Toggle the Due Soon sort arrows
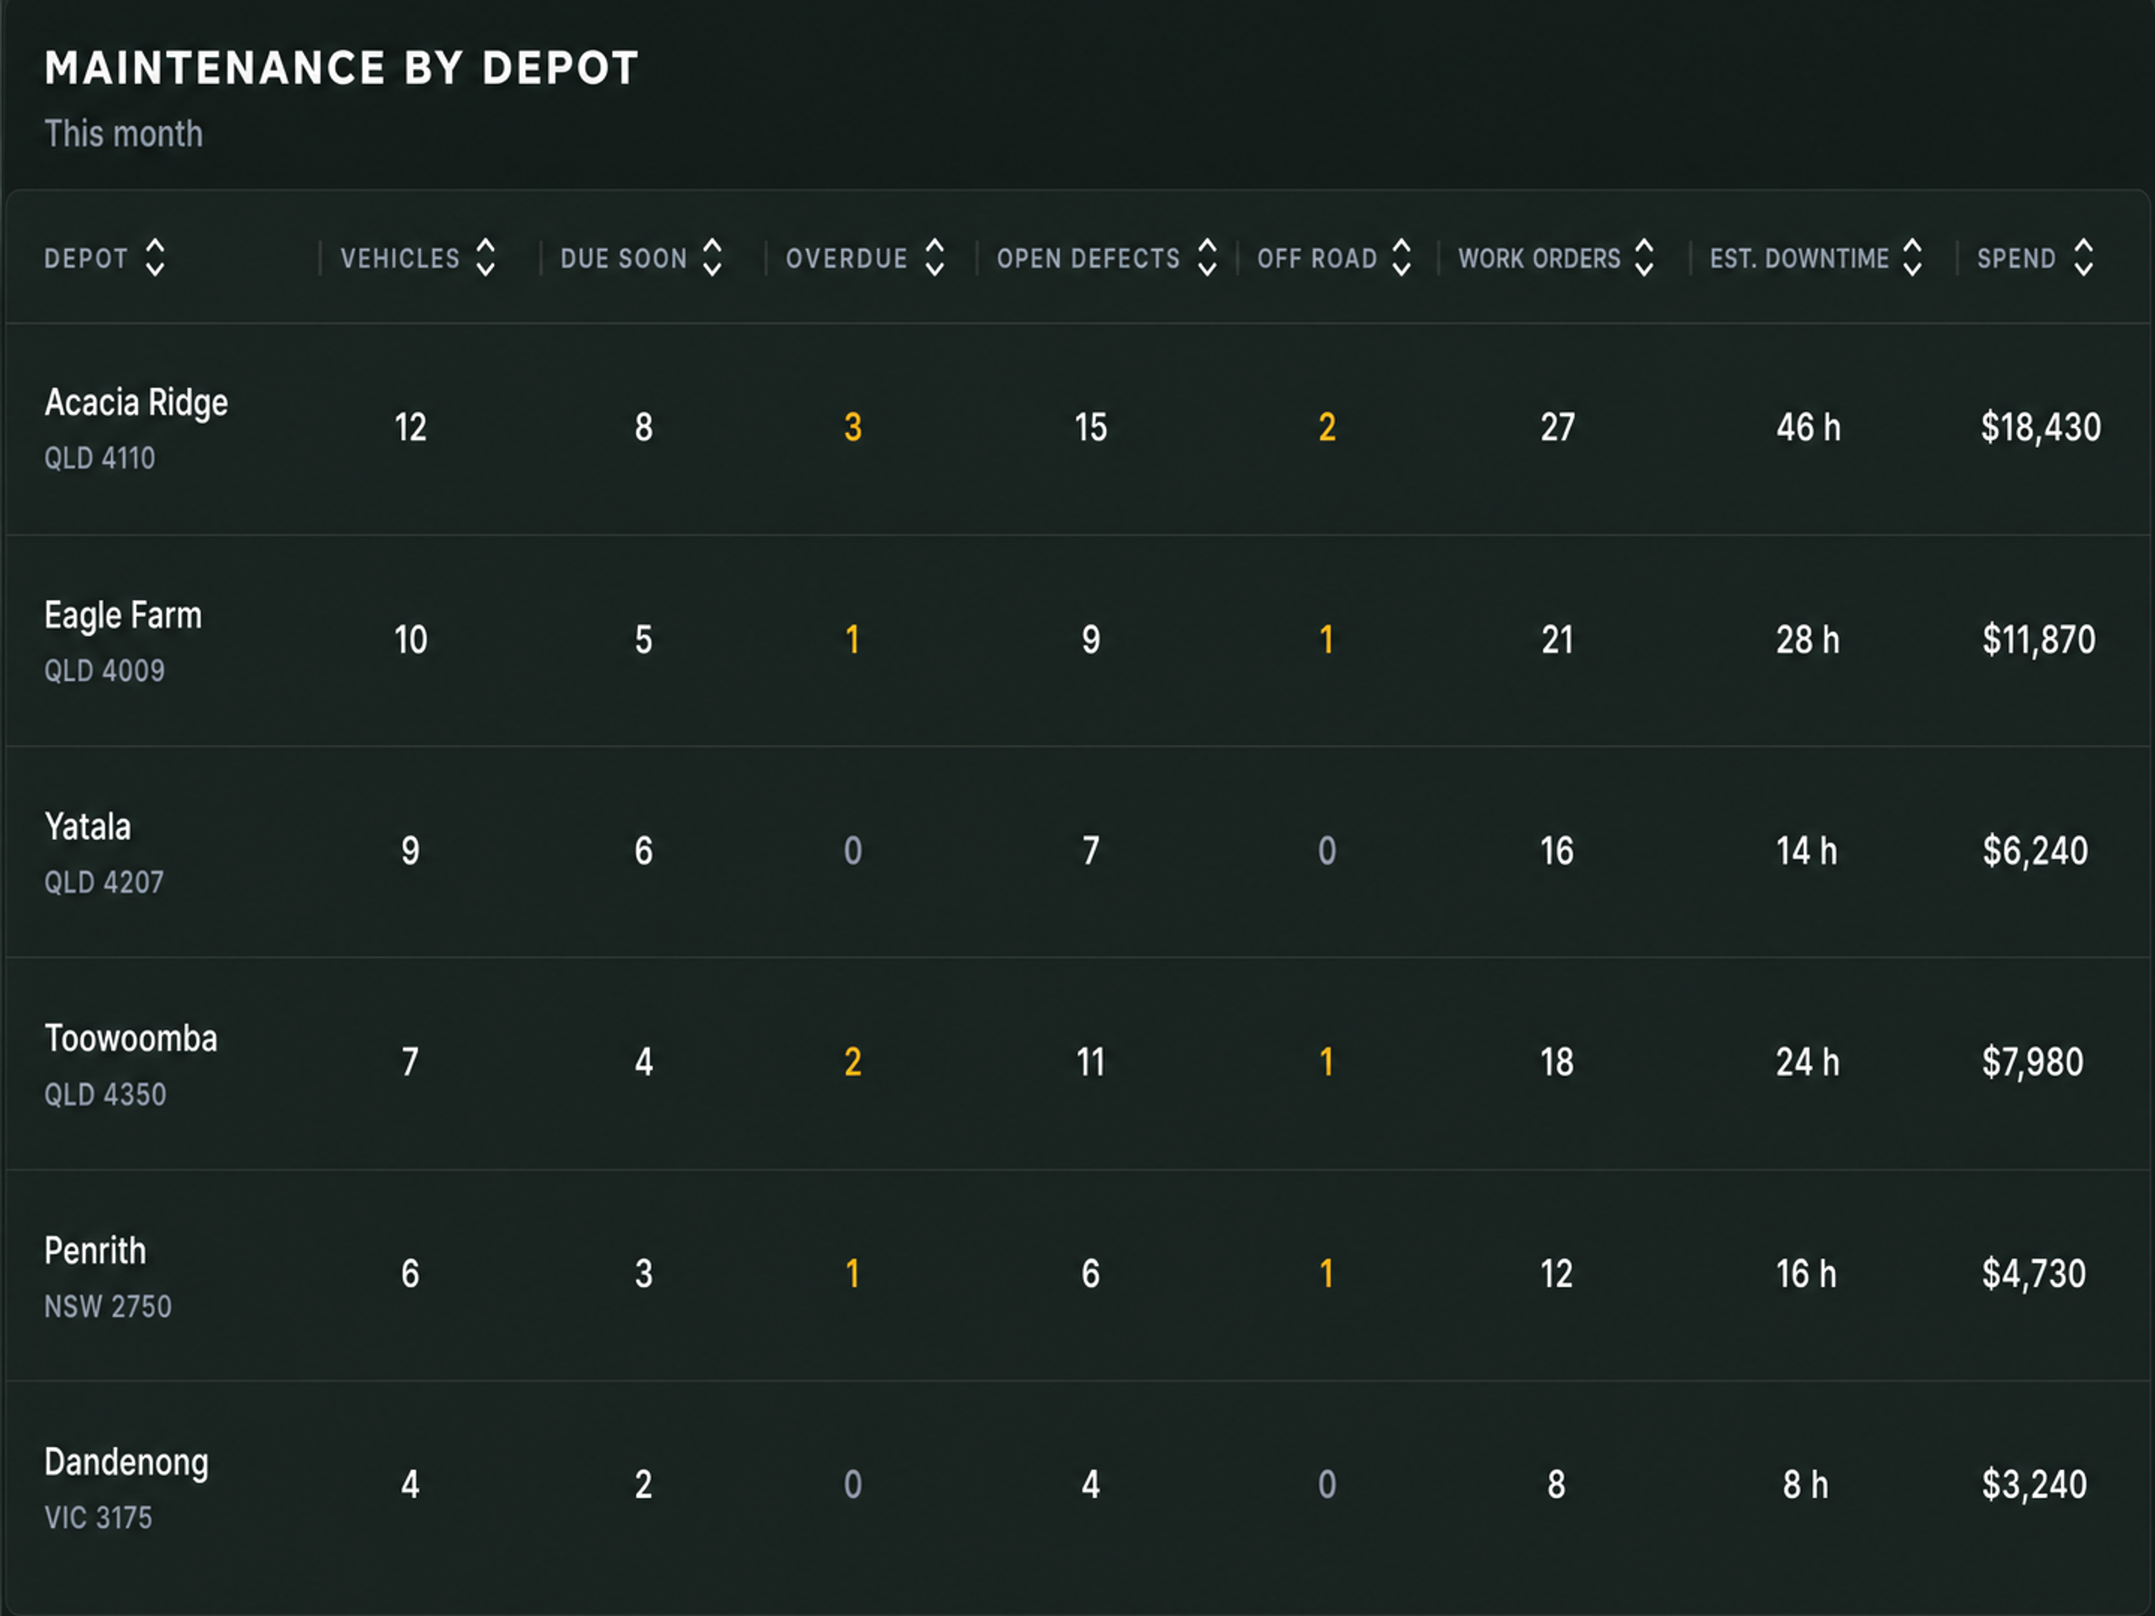The width and height of the screenshot is (2155, 1616). [712, 258]
